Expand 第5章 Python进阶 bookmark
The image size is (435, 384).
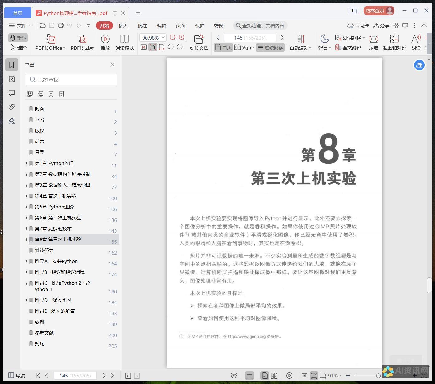26,207
